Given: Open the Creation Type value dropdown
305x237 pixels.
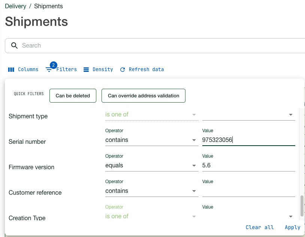Looking at the screenshot, I should 290,216.
